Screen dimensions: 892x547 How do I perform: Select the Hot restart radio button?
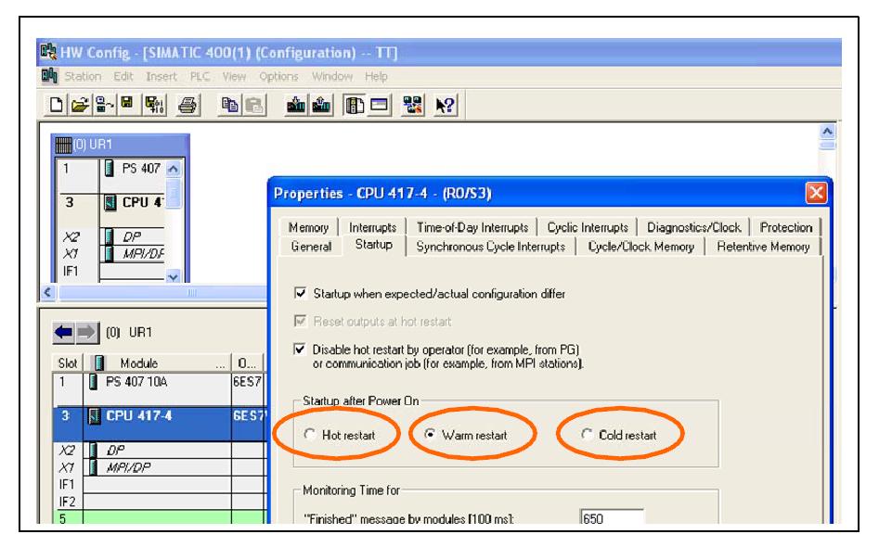(x=309, y=435)
